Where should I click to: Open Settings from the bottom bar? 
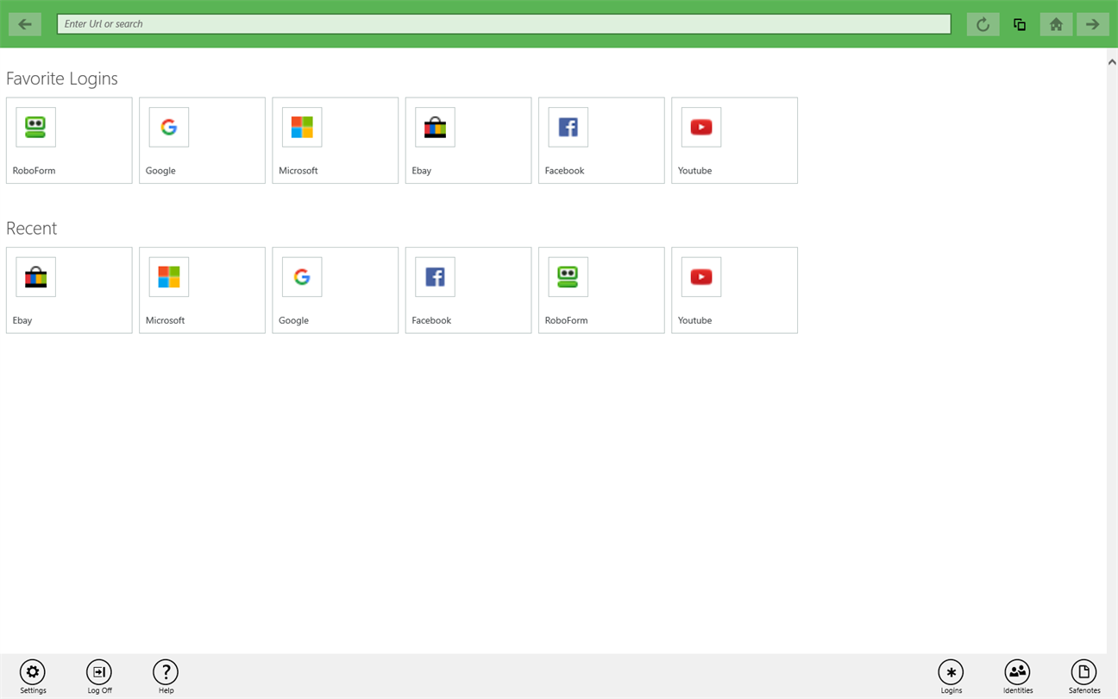(x=33, y=677)
